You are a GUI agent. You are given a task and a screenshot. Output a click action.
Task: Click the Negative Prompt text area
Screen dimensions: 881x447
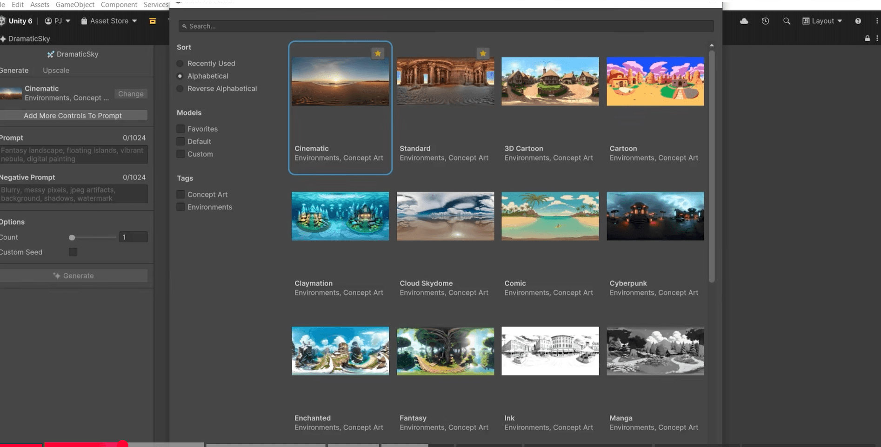point(73,194)
